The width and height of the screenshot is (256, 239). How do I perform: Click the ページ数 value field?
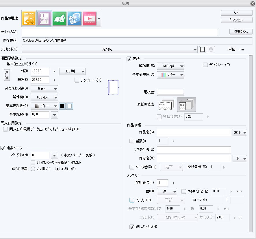coord(40,155)
